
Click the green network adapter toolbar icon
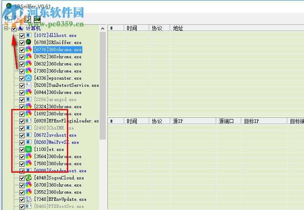click(37, 19)
